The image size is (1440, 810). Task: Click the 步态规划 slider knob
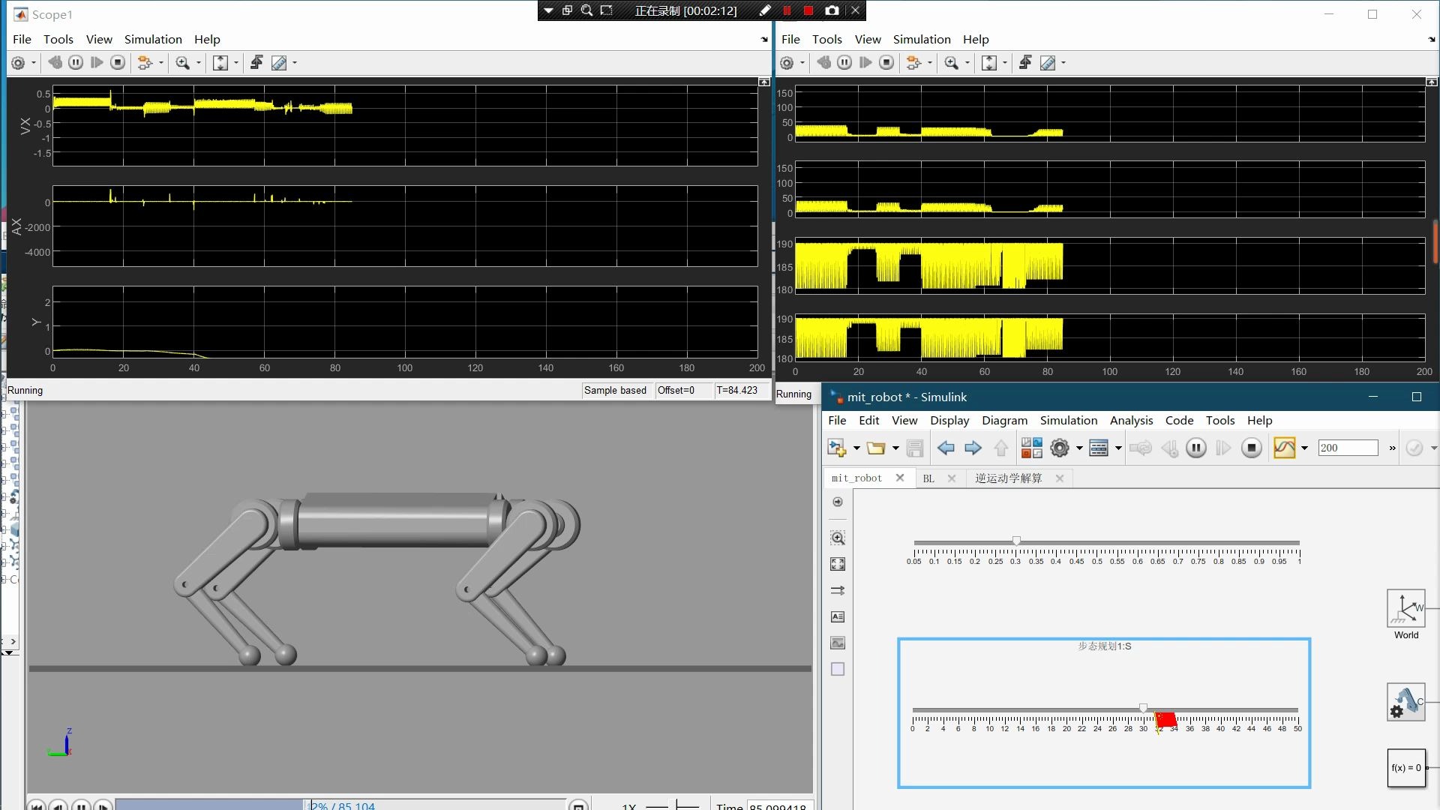(1143, 708)
